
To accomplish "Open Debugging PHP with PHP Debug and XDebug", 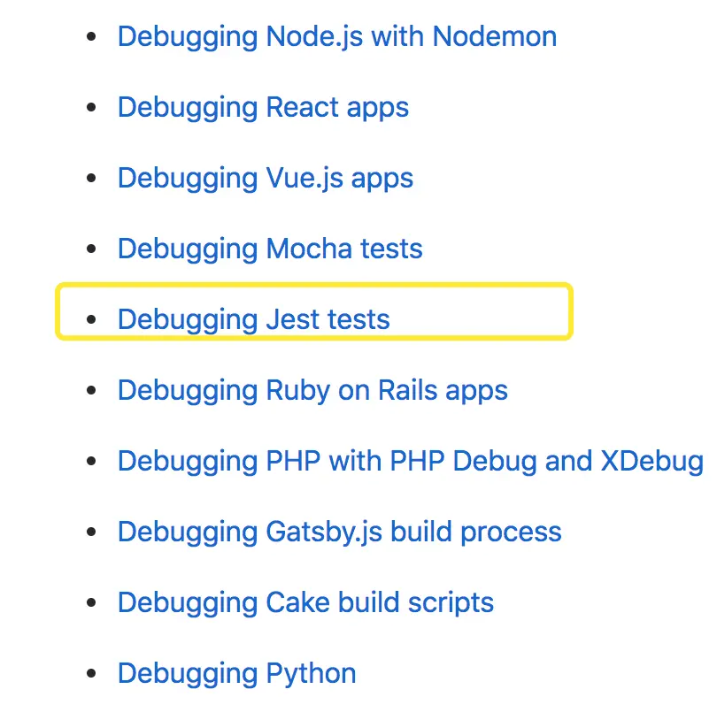I will click(x=411, y=461).
